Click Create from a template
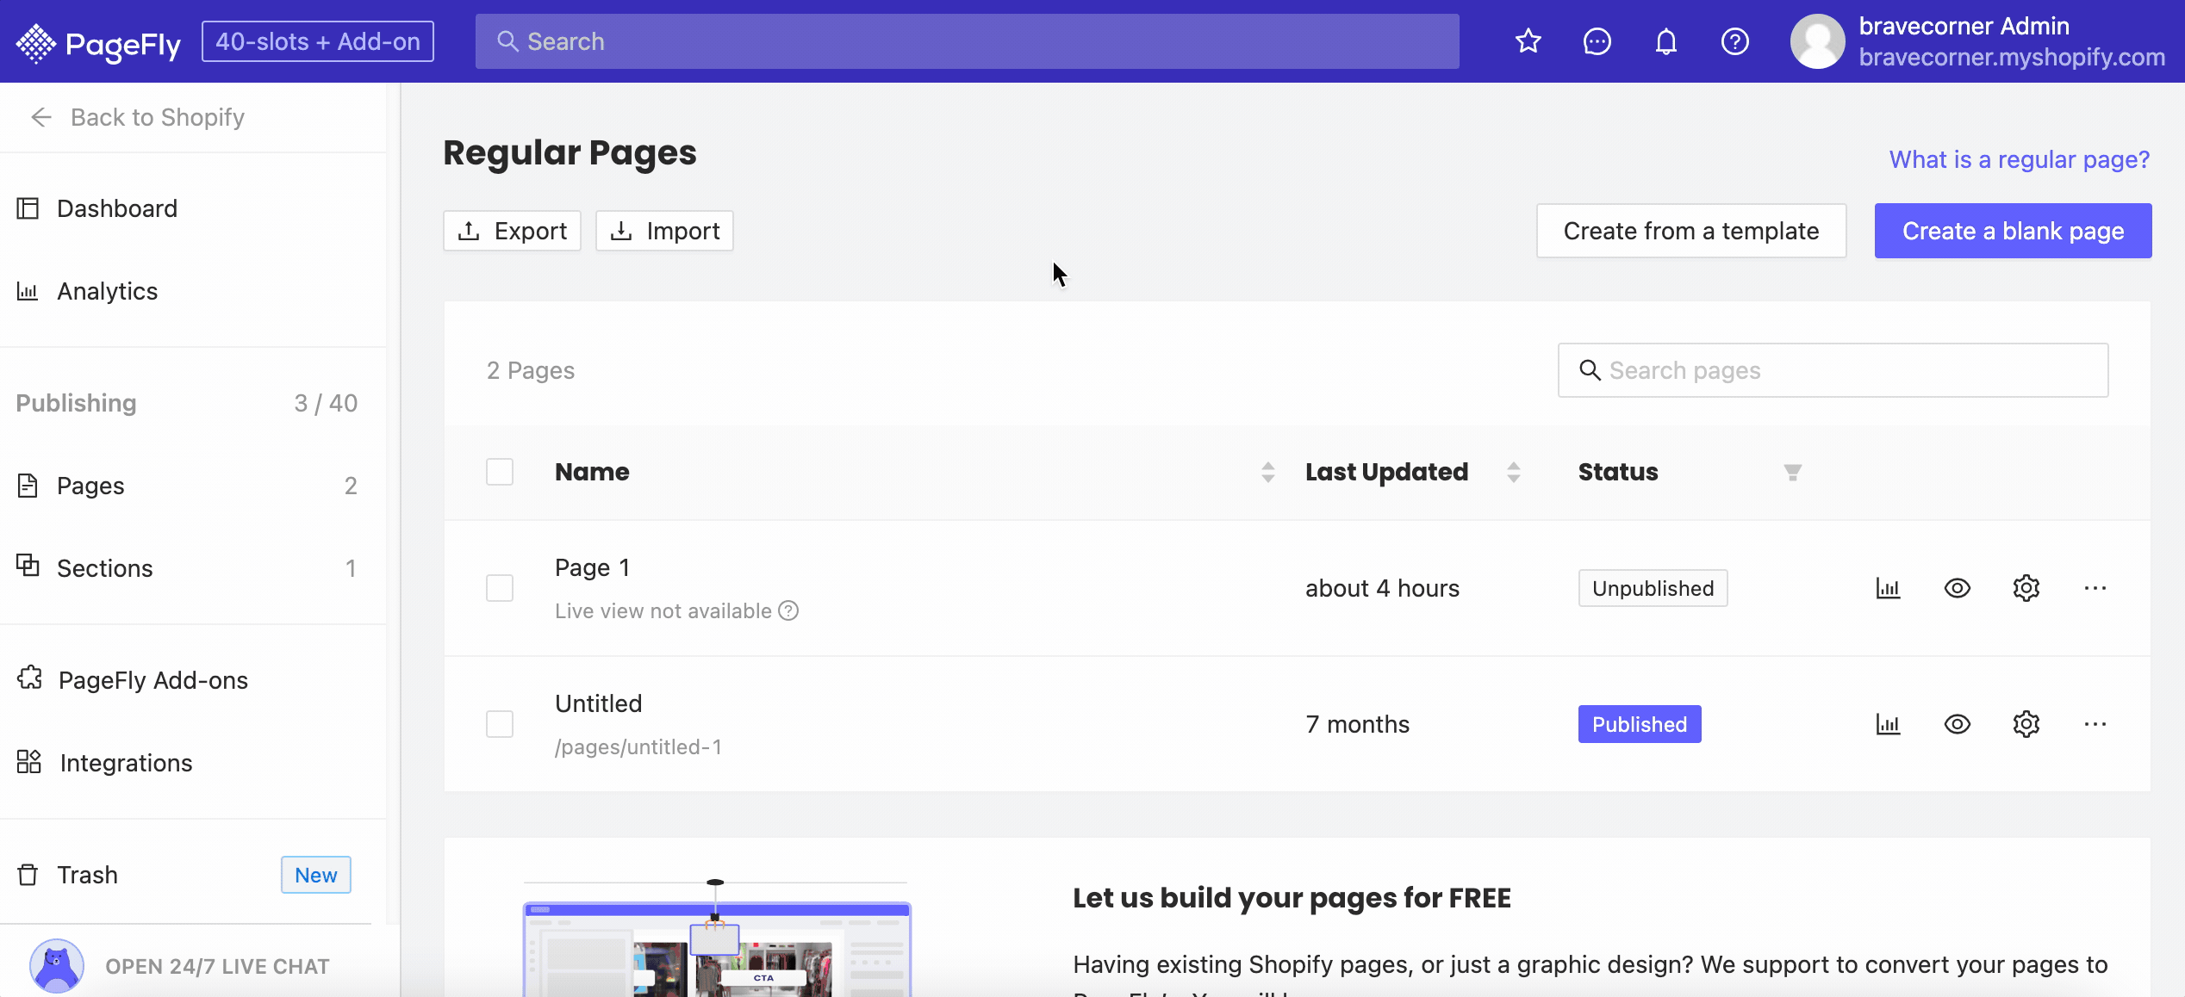Screen dimensions: 2185x997 [x=1690, y=231]
